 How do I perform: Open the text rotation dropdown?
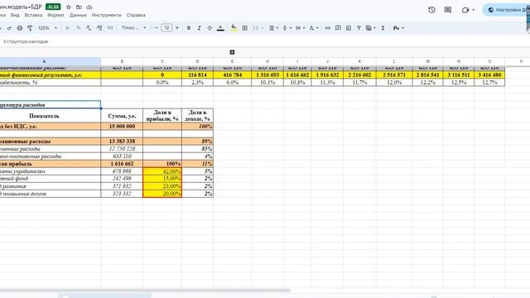point(313,28)
